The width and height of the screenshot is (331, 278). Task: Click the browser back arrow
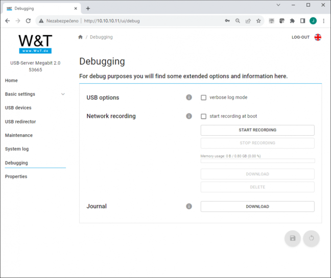[x=7, y=20]
